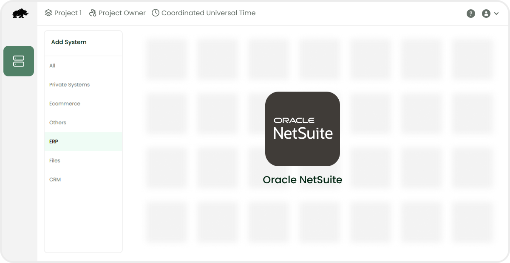Filter systems by Ecommerce
510x263 pixels.
[65, 104]
